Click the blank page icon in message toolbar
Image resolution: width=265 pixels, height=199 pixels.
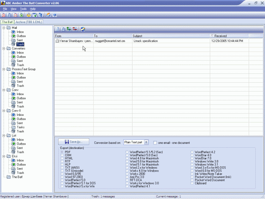coord(57,29)
